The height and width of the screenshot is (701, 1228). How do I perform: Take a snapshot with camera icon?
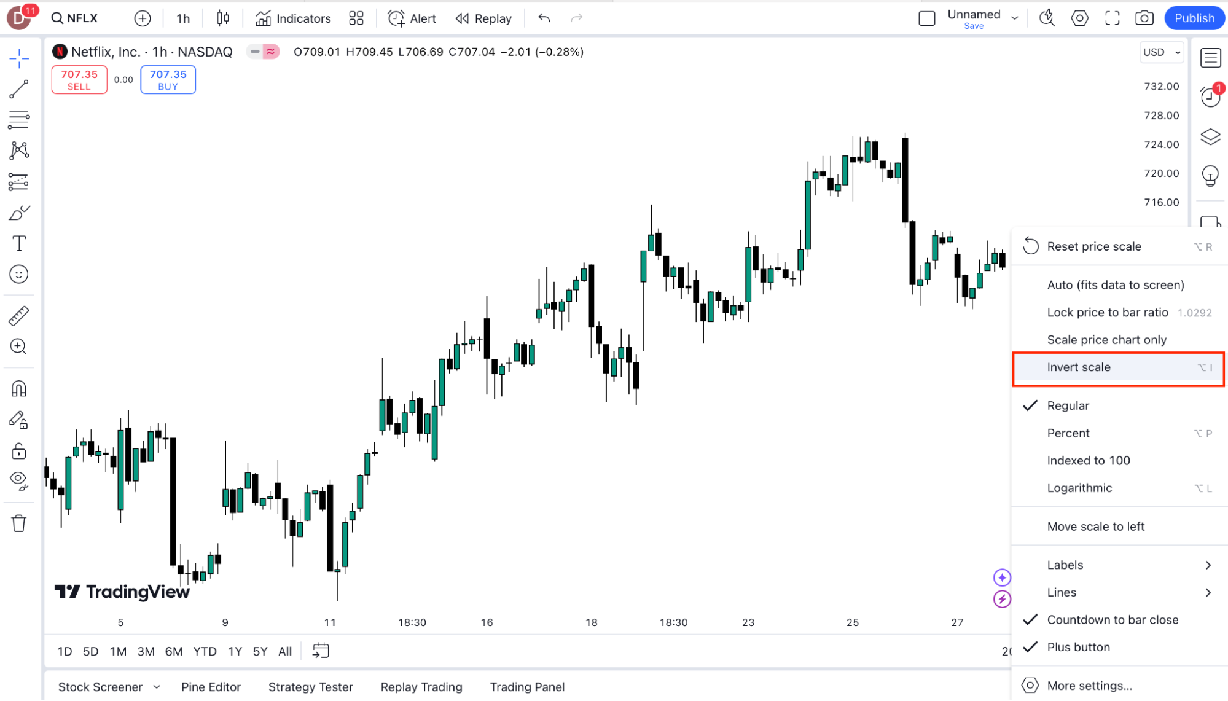[x=1144, y=18]
